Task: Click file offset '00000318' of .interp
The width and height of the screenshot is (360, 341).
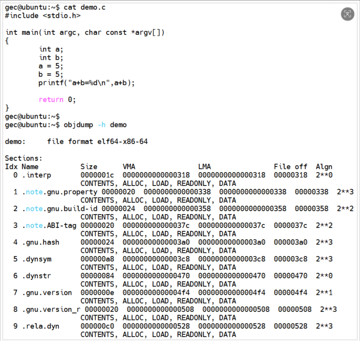Action: [x=290, y=175]
